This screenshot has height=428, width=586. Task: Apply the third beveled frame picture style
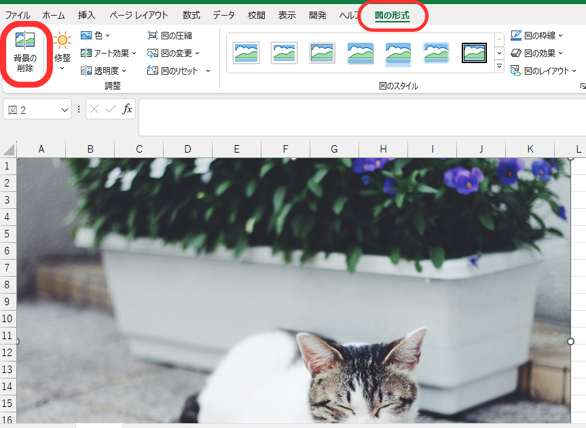[322, 53]
